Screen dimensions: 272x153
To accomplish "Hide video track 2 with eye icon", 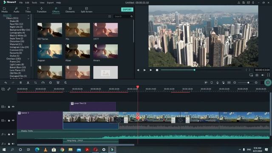I will tap(13, 107).
